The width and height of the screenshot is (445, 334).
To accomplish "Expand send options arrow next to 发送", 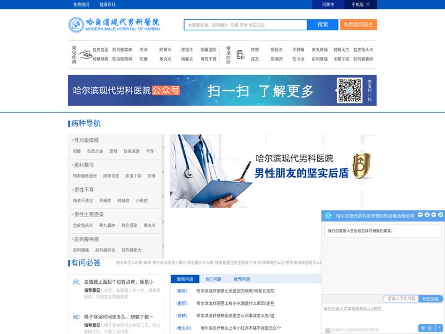I will [439, 328].
